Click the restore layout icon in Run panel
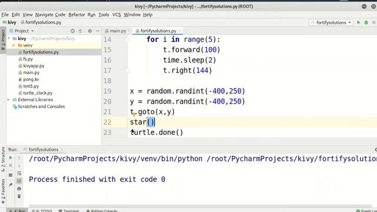 tap(11, 175)
